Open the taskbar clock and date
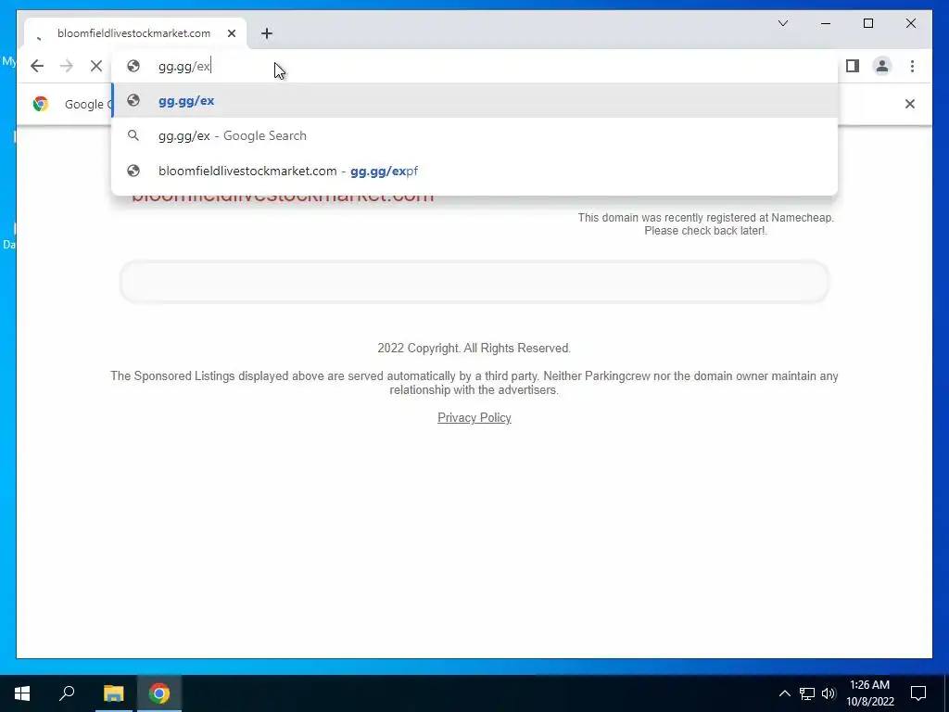Viewport: 949px width, 712px height. 869,693
